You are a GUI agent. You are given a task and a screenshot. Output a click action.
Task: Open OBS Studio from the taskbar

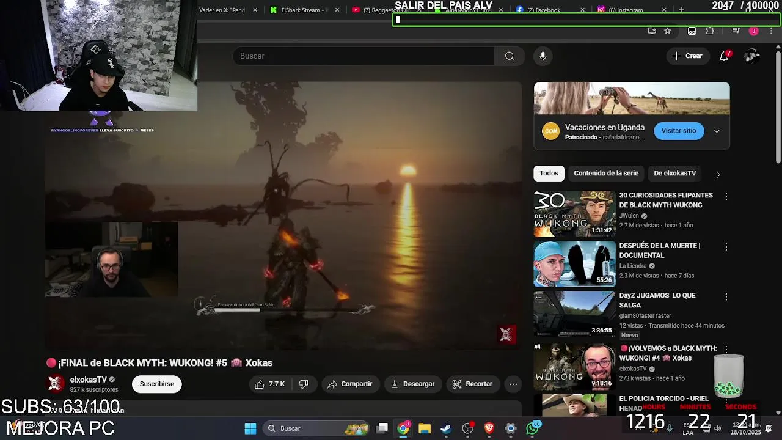click(467, 428)
